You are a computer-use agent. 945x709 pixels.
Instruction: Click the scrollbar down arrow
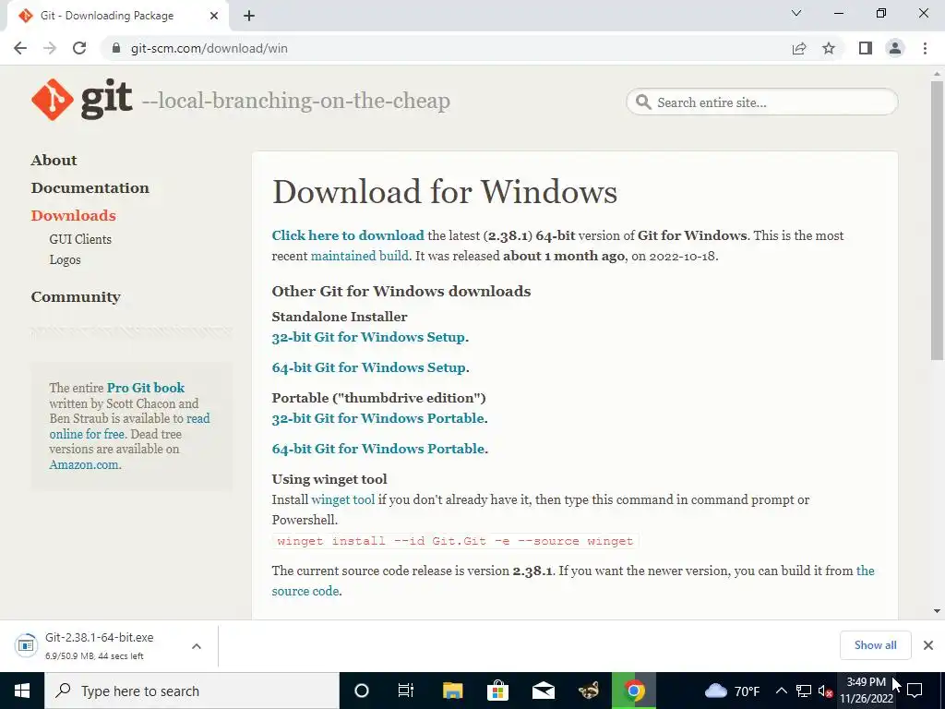937,611
